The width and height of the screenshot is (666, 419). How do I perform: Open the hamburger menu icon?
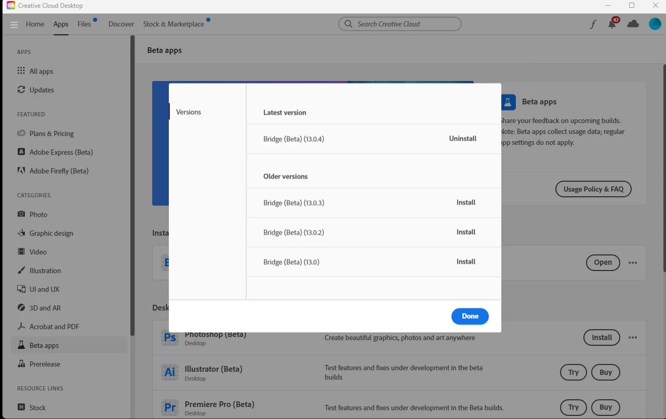14,24
